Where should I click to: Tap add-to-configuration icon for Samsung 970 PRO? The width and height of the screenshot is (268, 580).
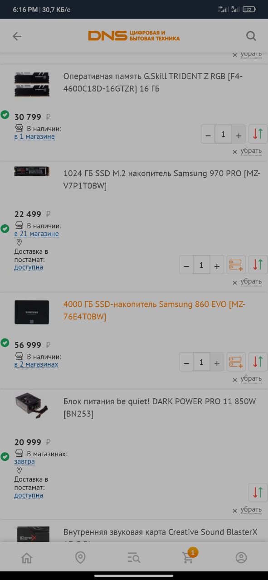(x=236, y=265)
